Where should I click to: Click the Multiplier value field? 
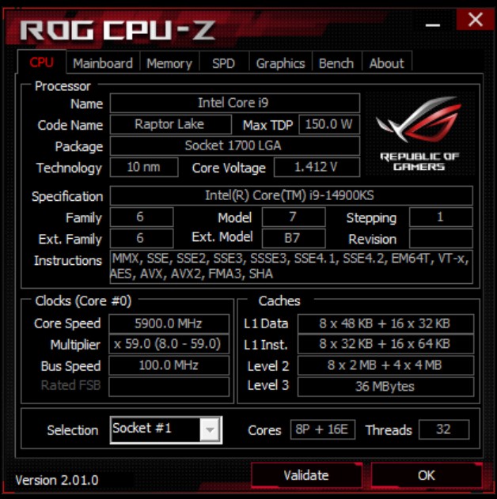coord(169,344)
